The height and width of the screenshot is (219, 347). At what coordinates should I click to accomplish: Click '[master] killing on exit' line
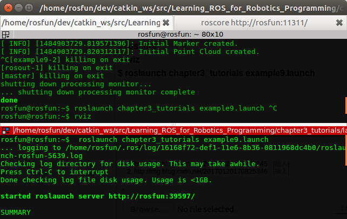point(52,76)
